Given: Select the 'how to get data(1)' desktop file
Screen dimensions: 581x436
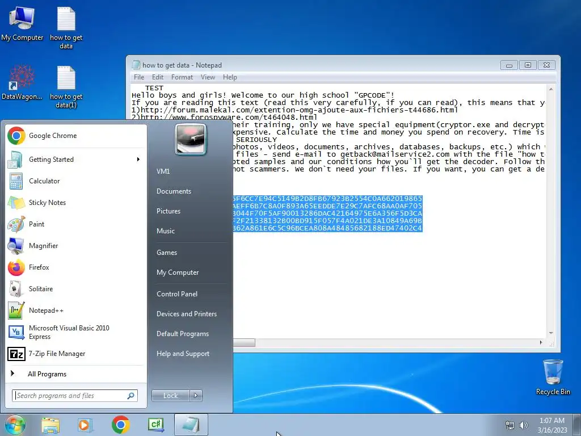Looking at the screenshot, I should (66, 87).
